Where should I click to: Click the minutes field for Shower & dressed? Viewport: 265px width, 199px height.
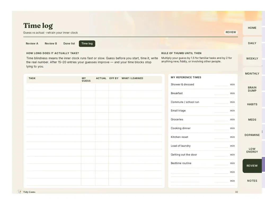coord(221,84)
